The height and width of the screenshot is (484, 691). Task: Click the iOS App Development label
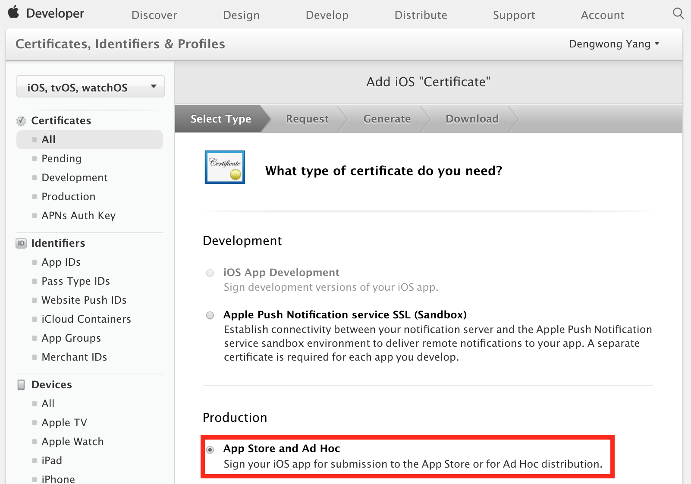click(x=281, y=273)
